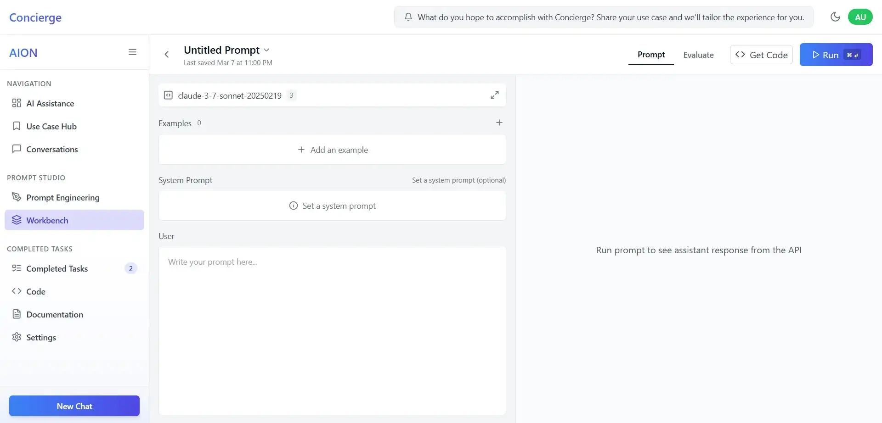The width and height of the screenshot is (882, 423).
Task: Click the notification bell in the top bar
Action: coord(408,17)
